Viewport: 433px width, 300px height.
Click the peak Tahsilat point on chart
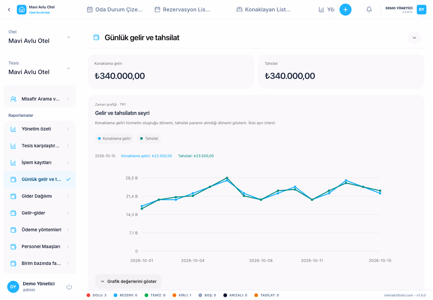tap(227, 178)
